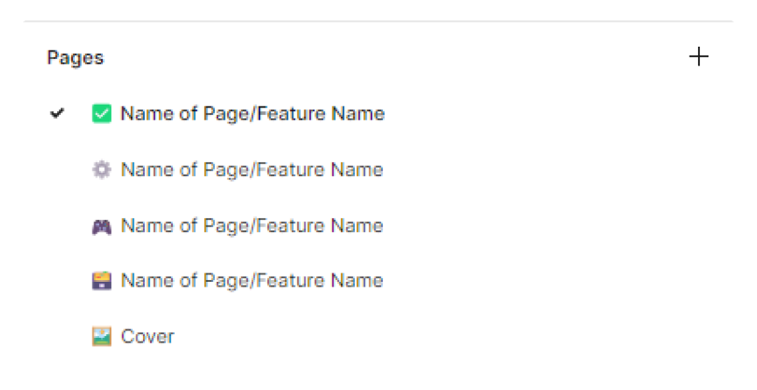
Task: Open the page name beside the gear icon
Action: [252, 170]
